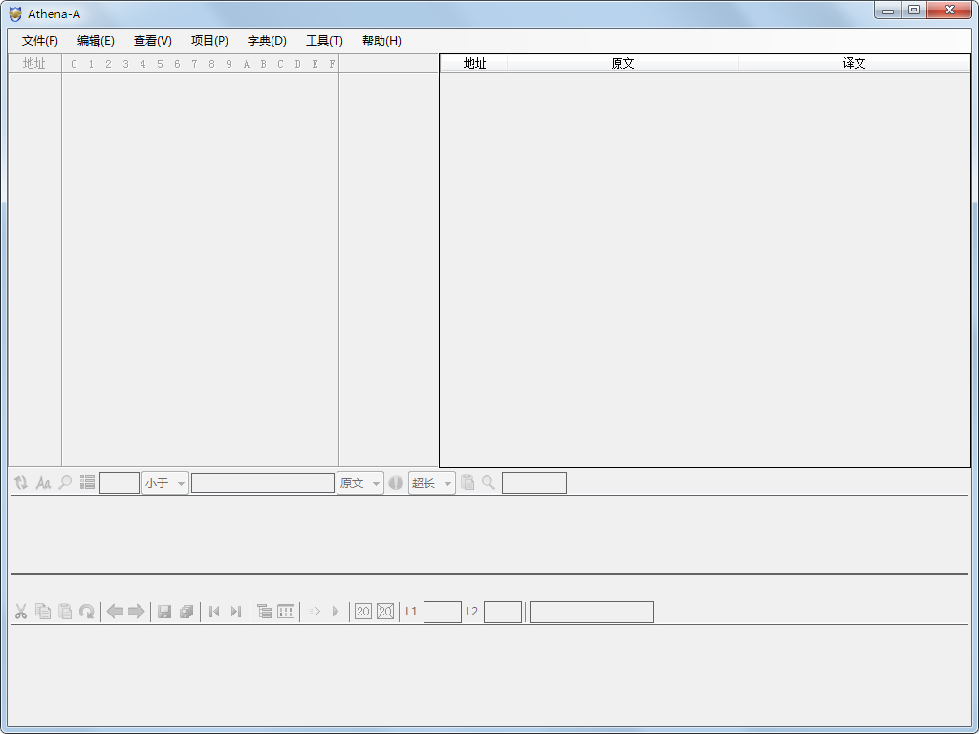Open the 工具(T) menu
This screenshot has height=734, width=979.
(324, 41)
